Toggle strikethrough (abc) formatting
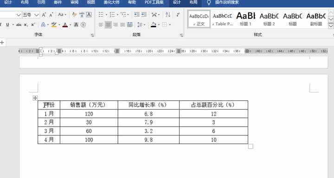The image size is (334, 178). (x=19, y=25)
